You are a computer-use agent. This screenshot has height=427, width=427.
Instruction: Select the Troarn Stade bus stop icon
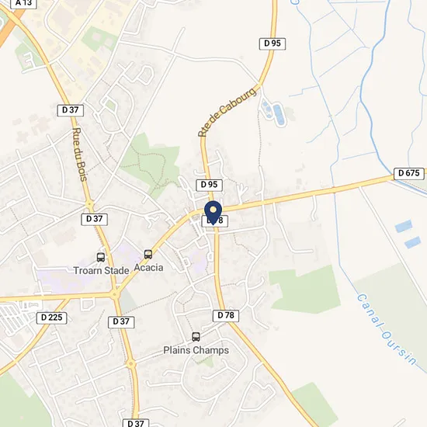click(x=101, y=257)
